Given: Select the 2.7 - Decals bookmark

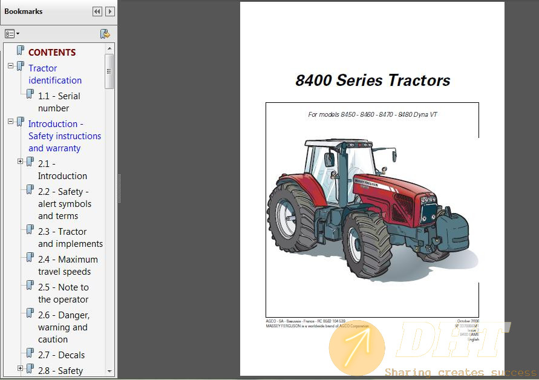Looking at the screenshot, I should click(x=62, y=355).
